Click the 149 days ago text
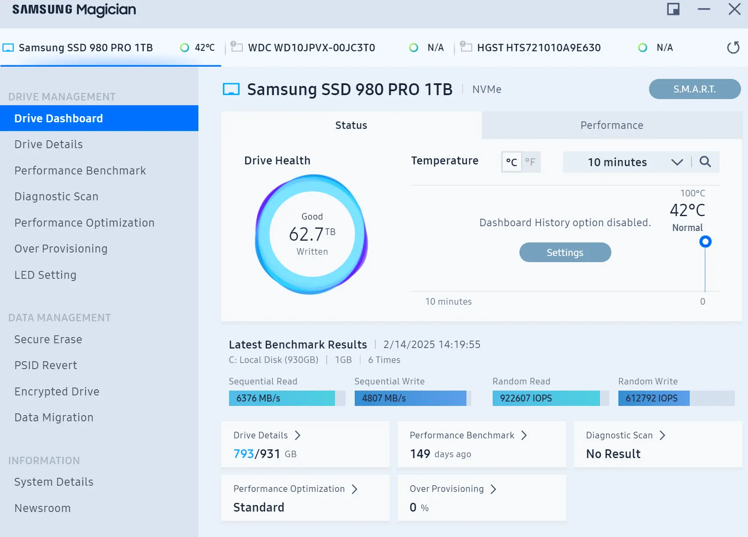The width and height of the screenshot is (748, 537). click(x=441, y=454)
